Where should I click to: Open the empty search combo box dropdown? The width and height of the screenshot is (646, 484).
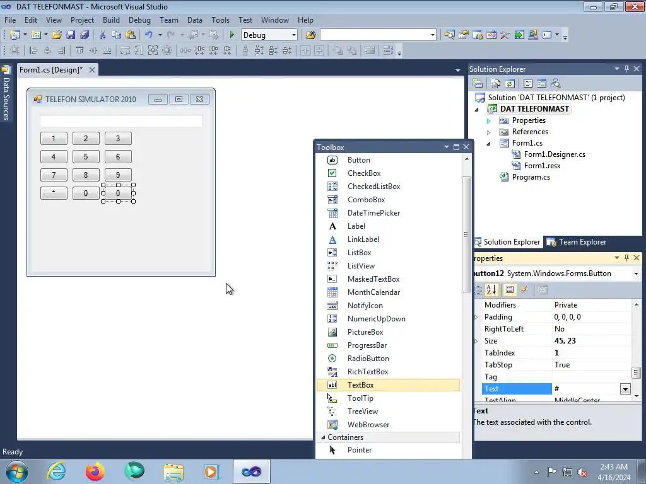pyautogui.click(x=432, y=35)
